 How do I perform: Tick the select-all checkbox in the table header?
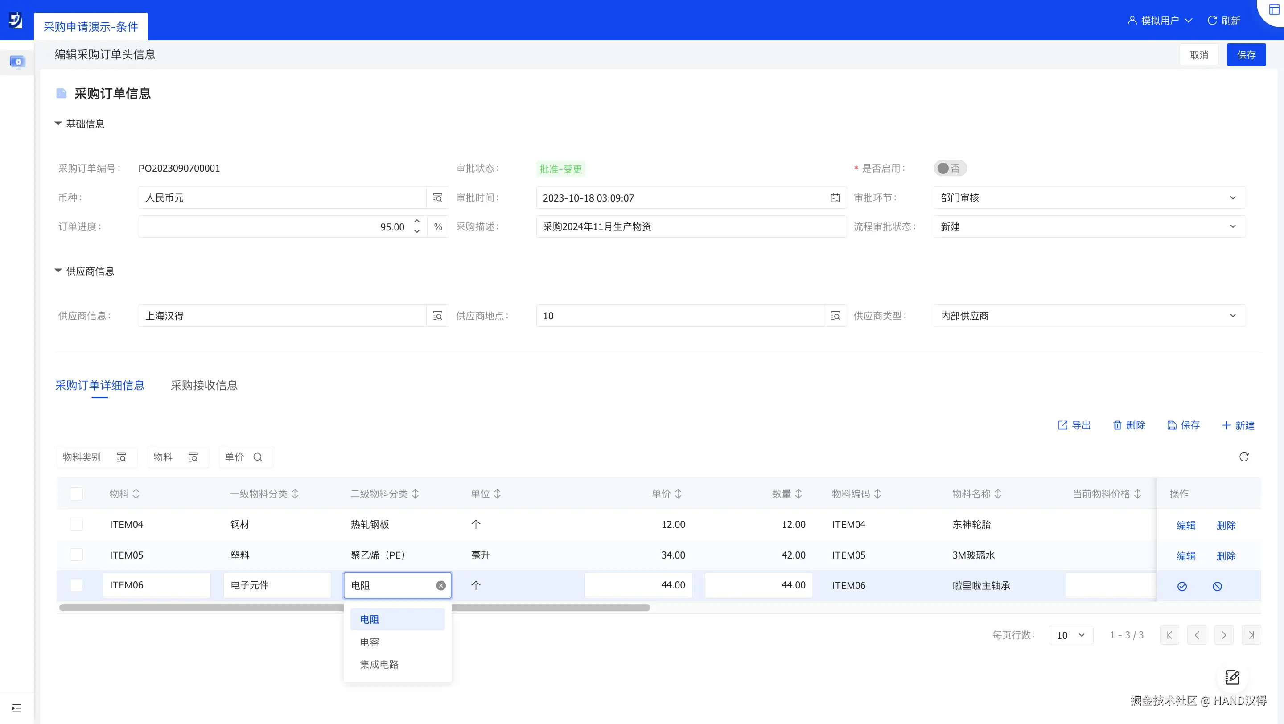[76, 494]
